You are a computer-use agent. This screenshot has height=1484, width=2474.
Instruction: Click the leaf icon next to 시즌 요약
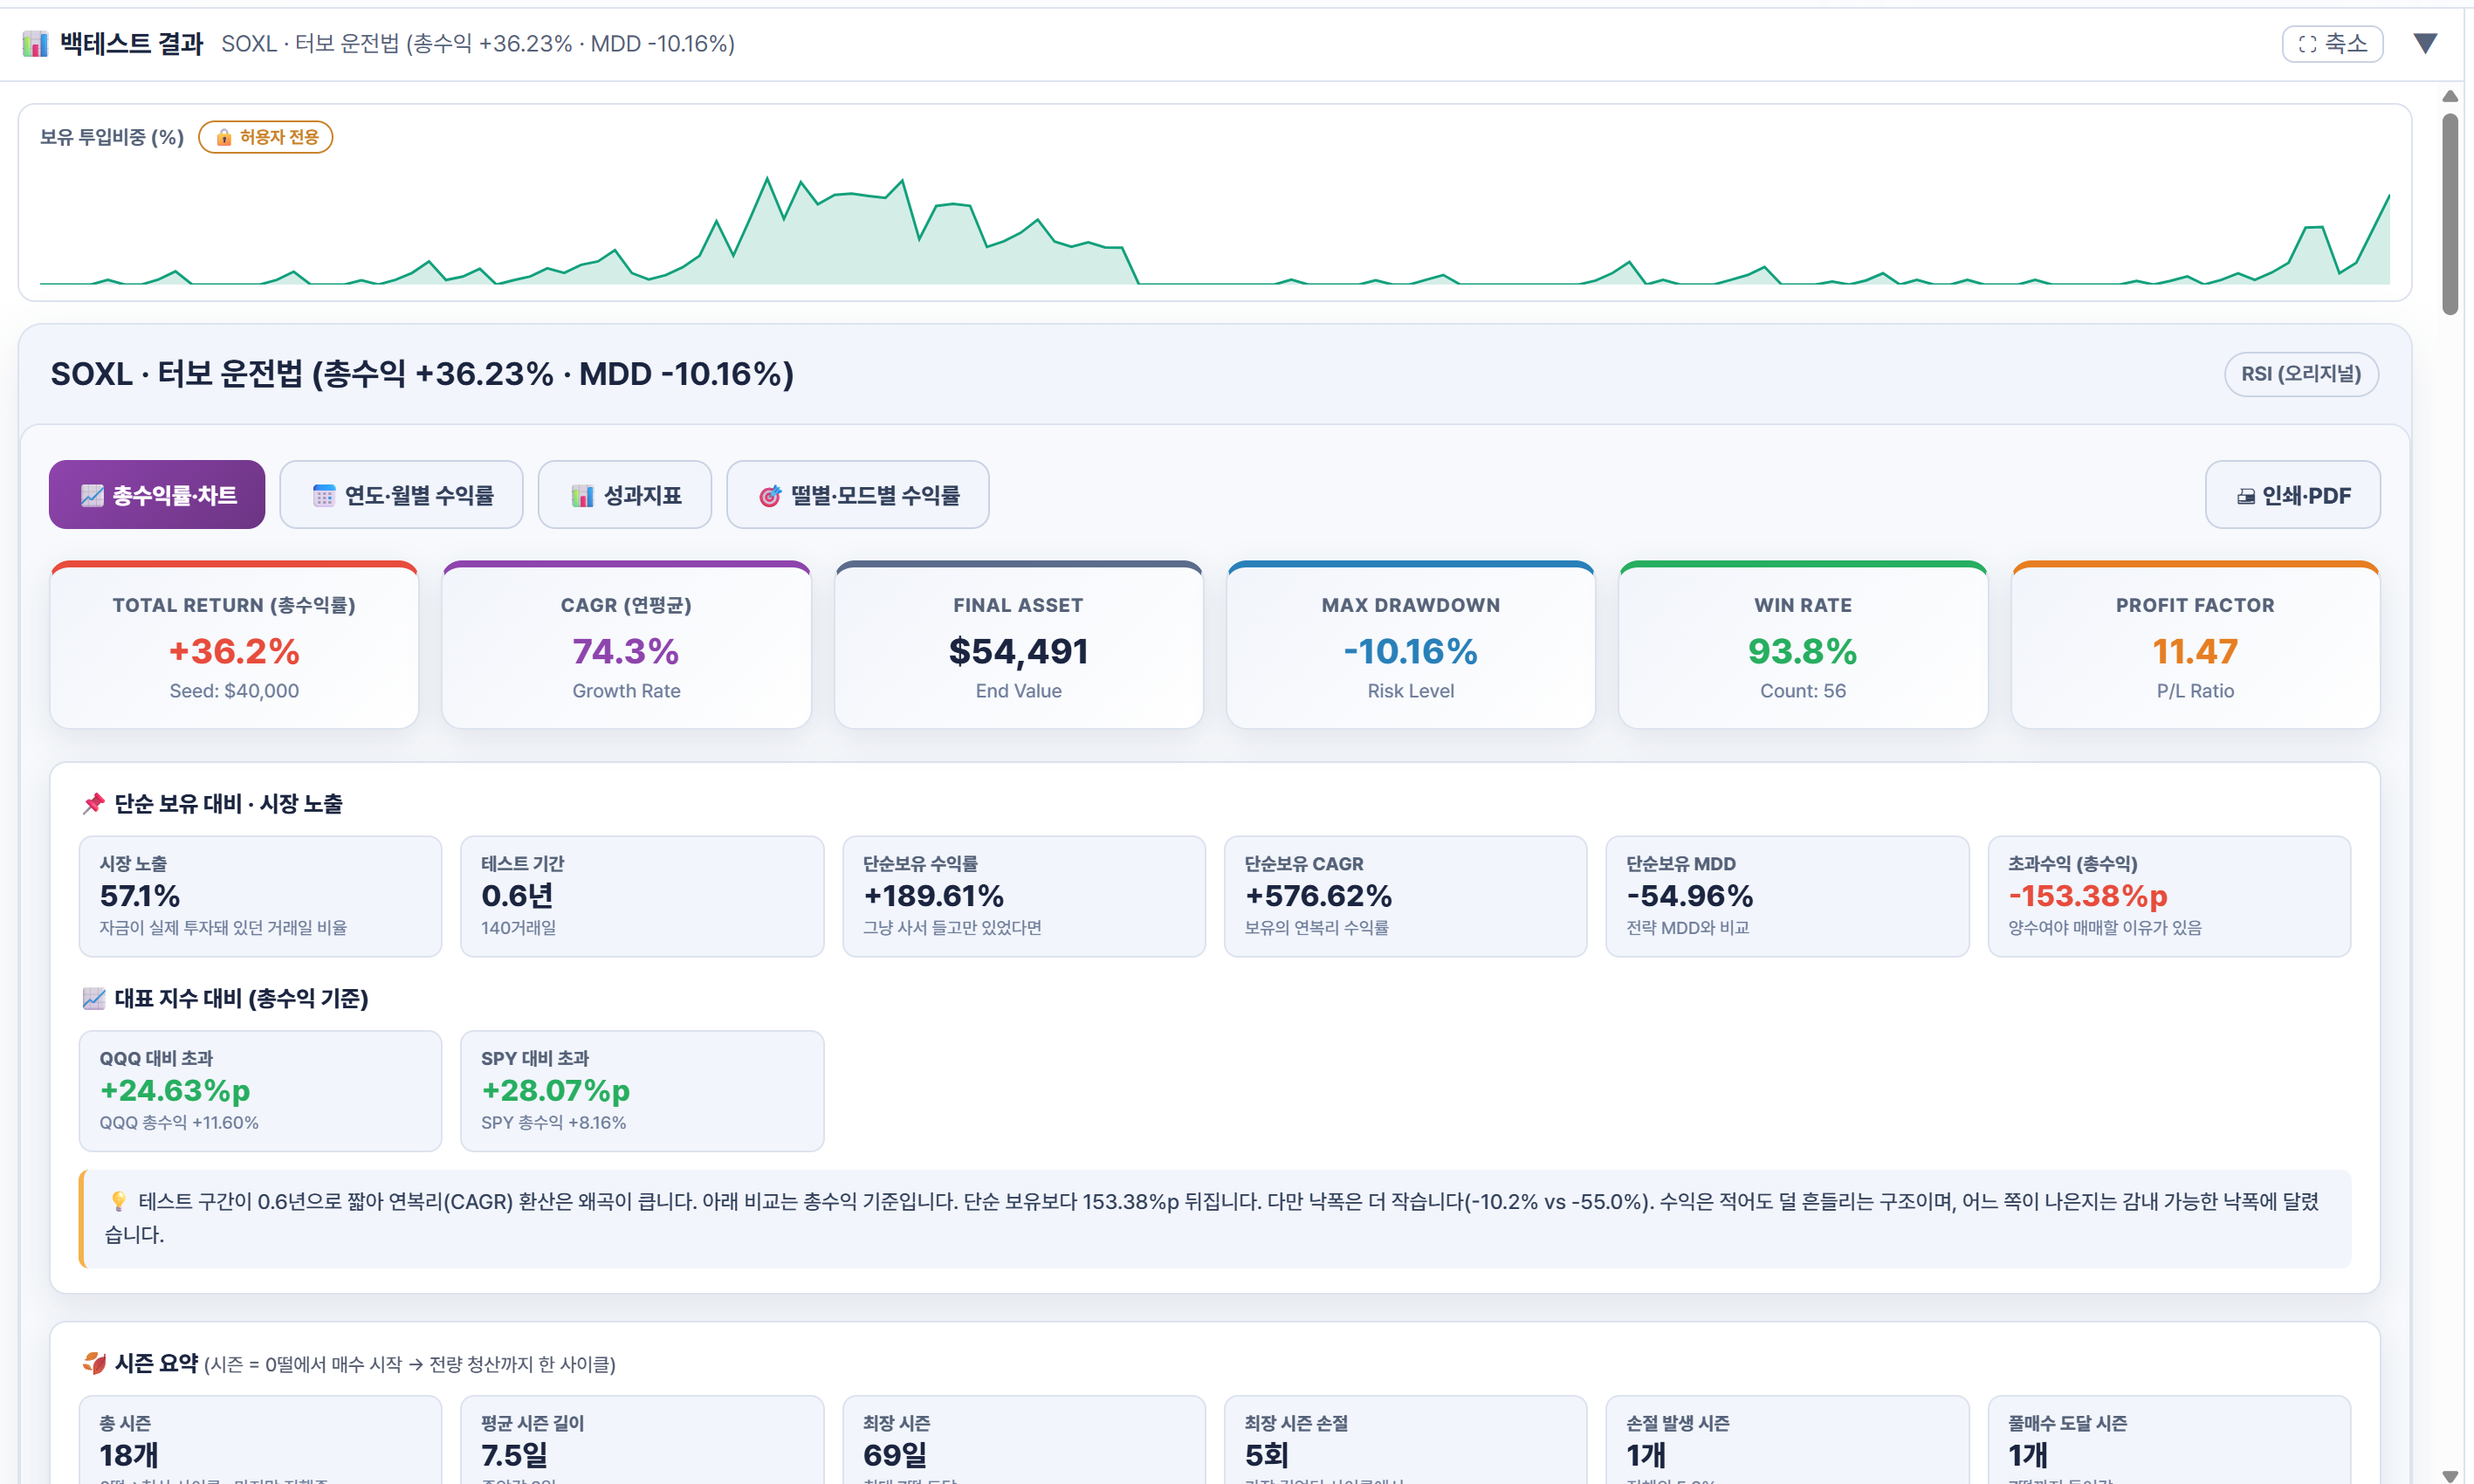94,1363
